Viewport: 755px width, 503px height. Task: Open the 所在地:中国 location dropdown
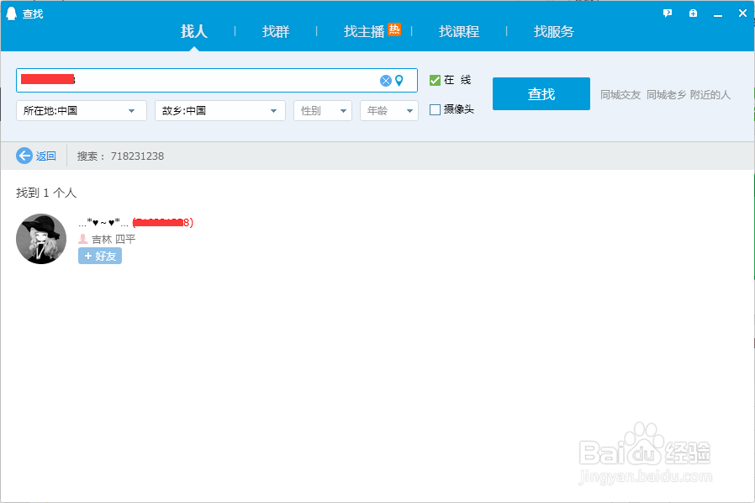pos(82,111)
